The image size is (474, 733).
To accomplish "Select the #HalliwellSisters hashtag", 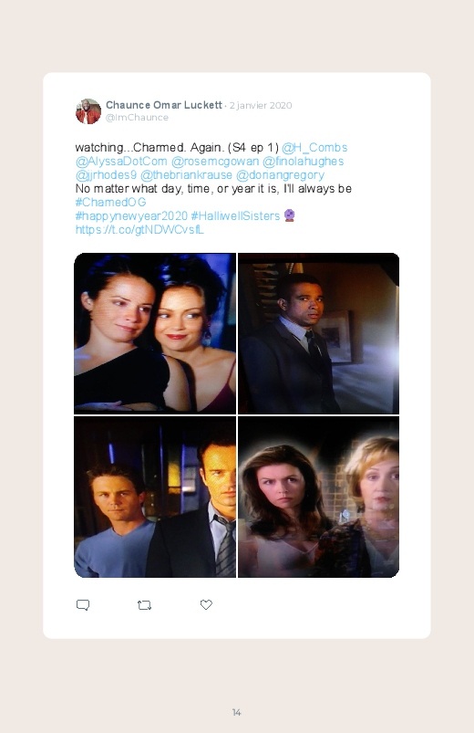I will [x=235, y=216].
